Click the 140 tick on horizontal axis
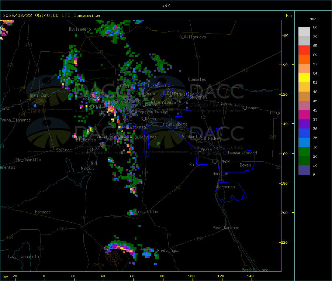The image size is (332, 281). 250,276
